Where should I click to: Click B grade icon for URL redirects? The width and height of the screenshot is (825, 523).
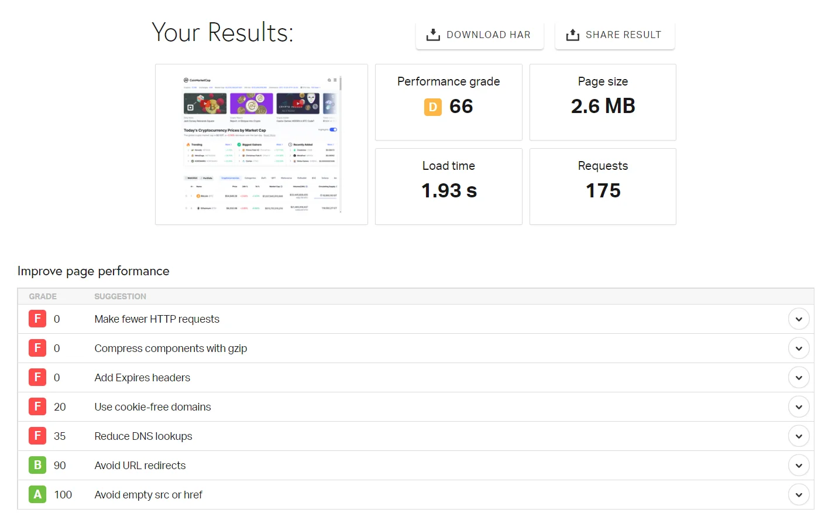[x=37, y=466]
